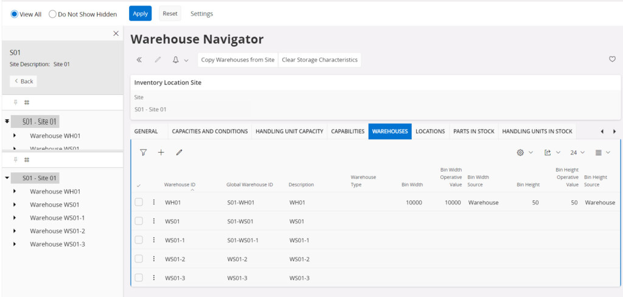Open the table gear settings dropdown
The height and width of the screenshot is (297, 623).
pos(524,153)
